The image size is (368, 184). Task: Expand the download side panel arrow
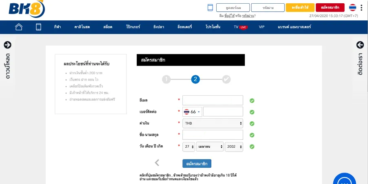coord(7,45)
